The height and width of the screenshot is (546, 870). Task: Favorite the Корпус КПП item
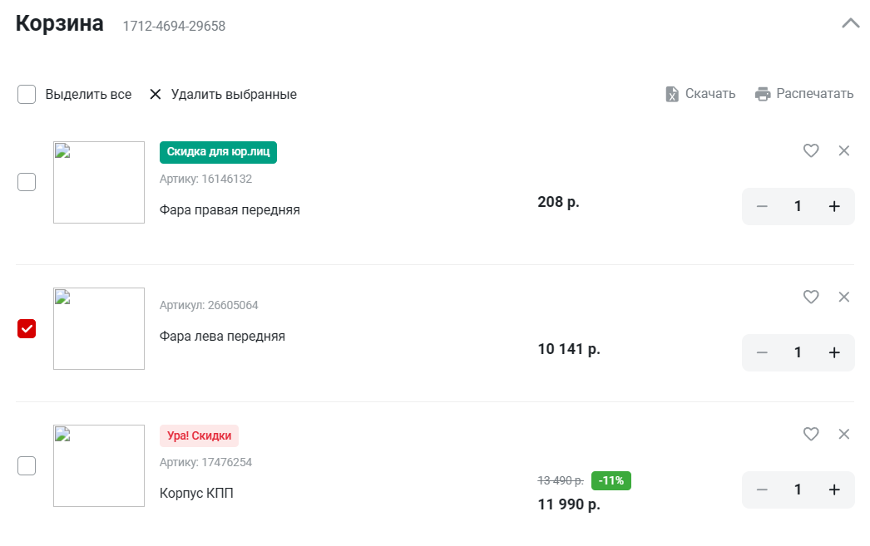pos(811,434)
